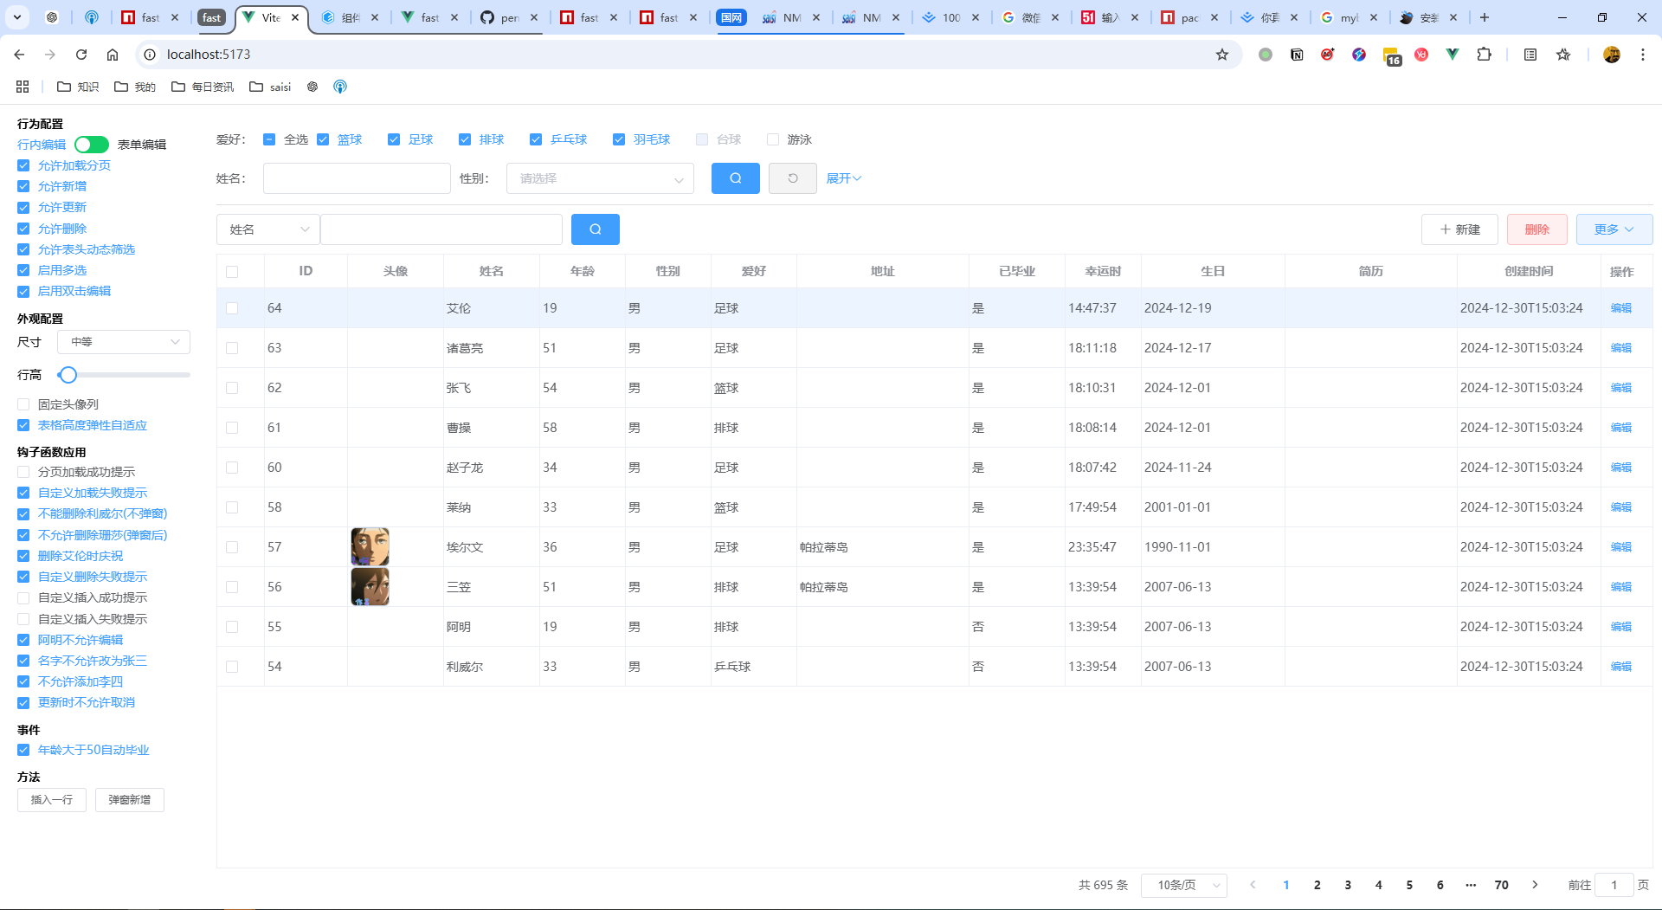The width and height of the screenshot is (1662, 910).
Task: Uncheck the 允许新增 checkbox
Action: [23, 187]
